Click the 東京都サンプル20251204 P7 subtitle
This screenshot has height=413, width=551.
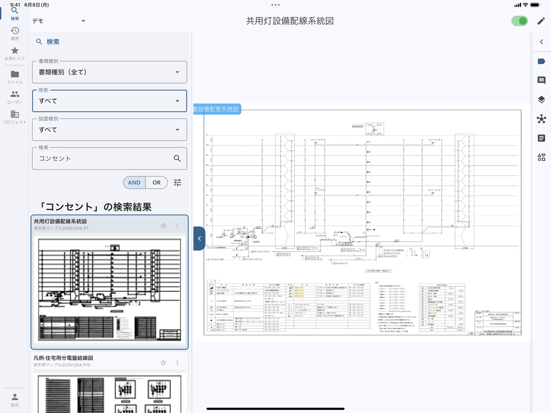pos(61,228)
